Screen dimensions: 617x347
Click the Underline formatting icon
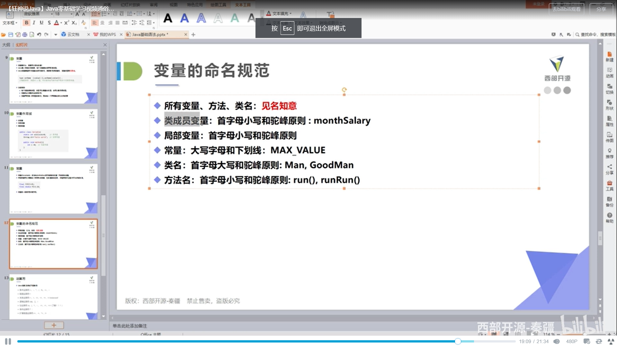(x=41, y=23)
